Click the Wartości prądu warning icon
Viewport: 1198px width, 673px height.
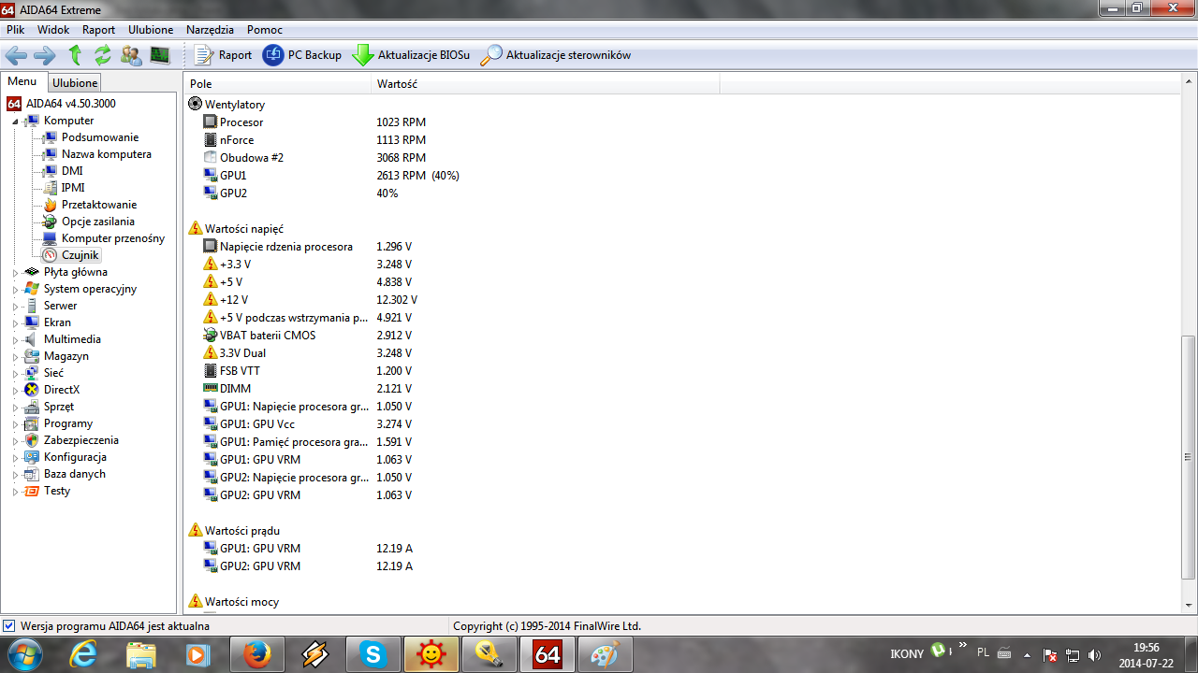(196, 531)
